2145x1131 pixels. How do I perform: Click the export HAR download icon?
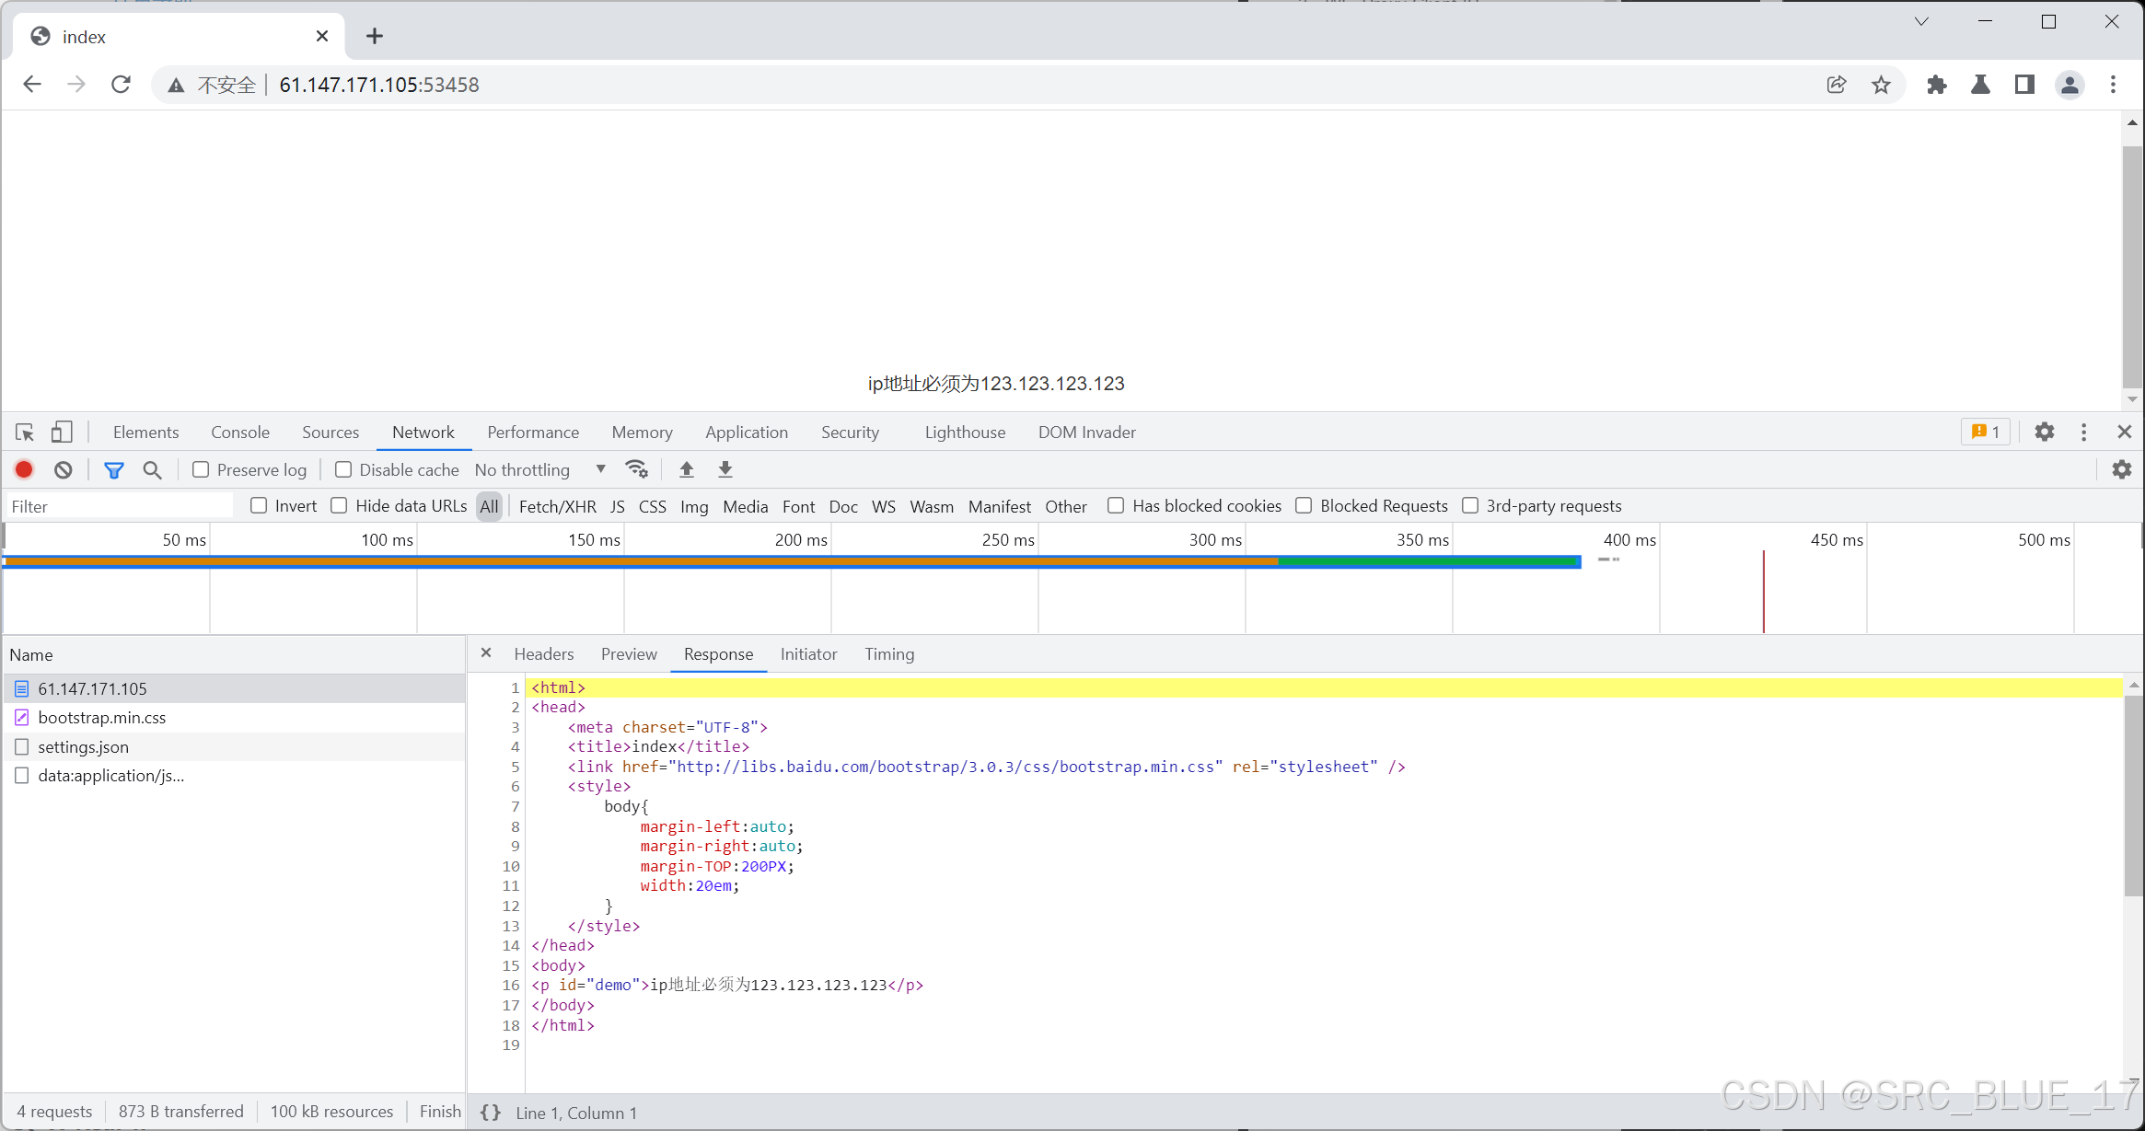coord(725,469)
